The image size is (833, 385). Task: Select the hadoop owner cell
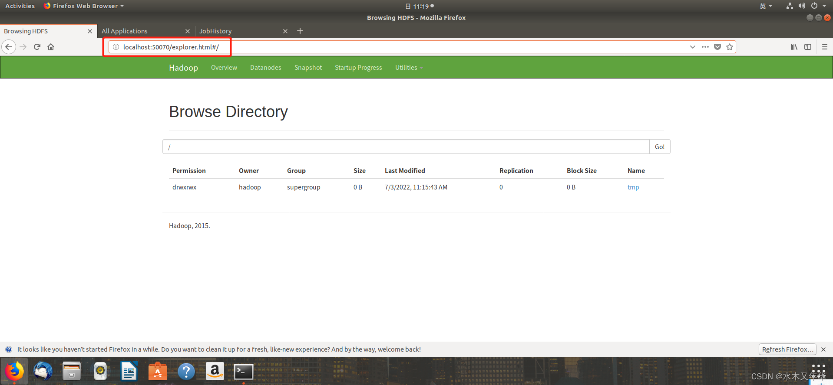click(x=250, y=187)
